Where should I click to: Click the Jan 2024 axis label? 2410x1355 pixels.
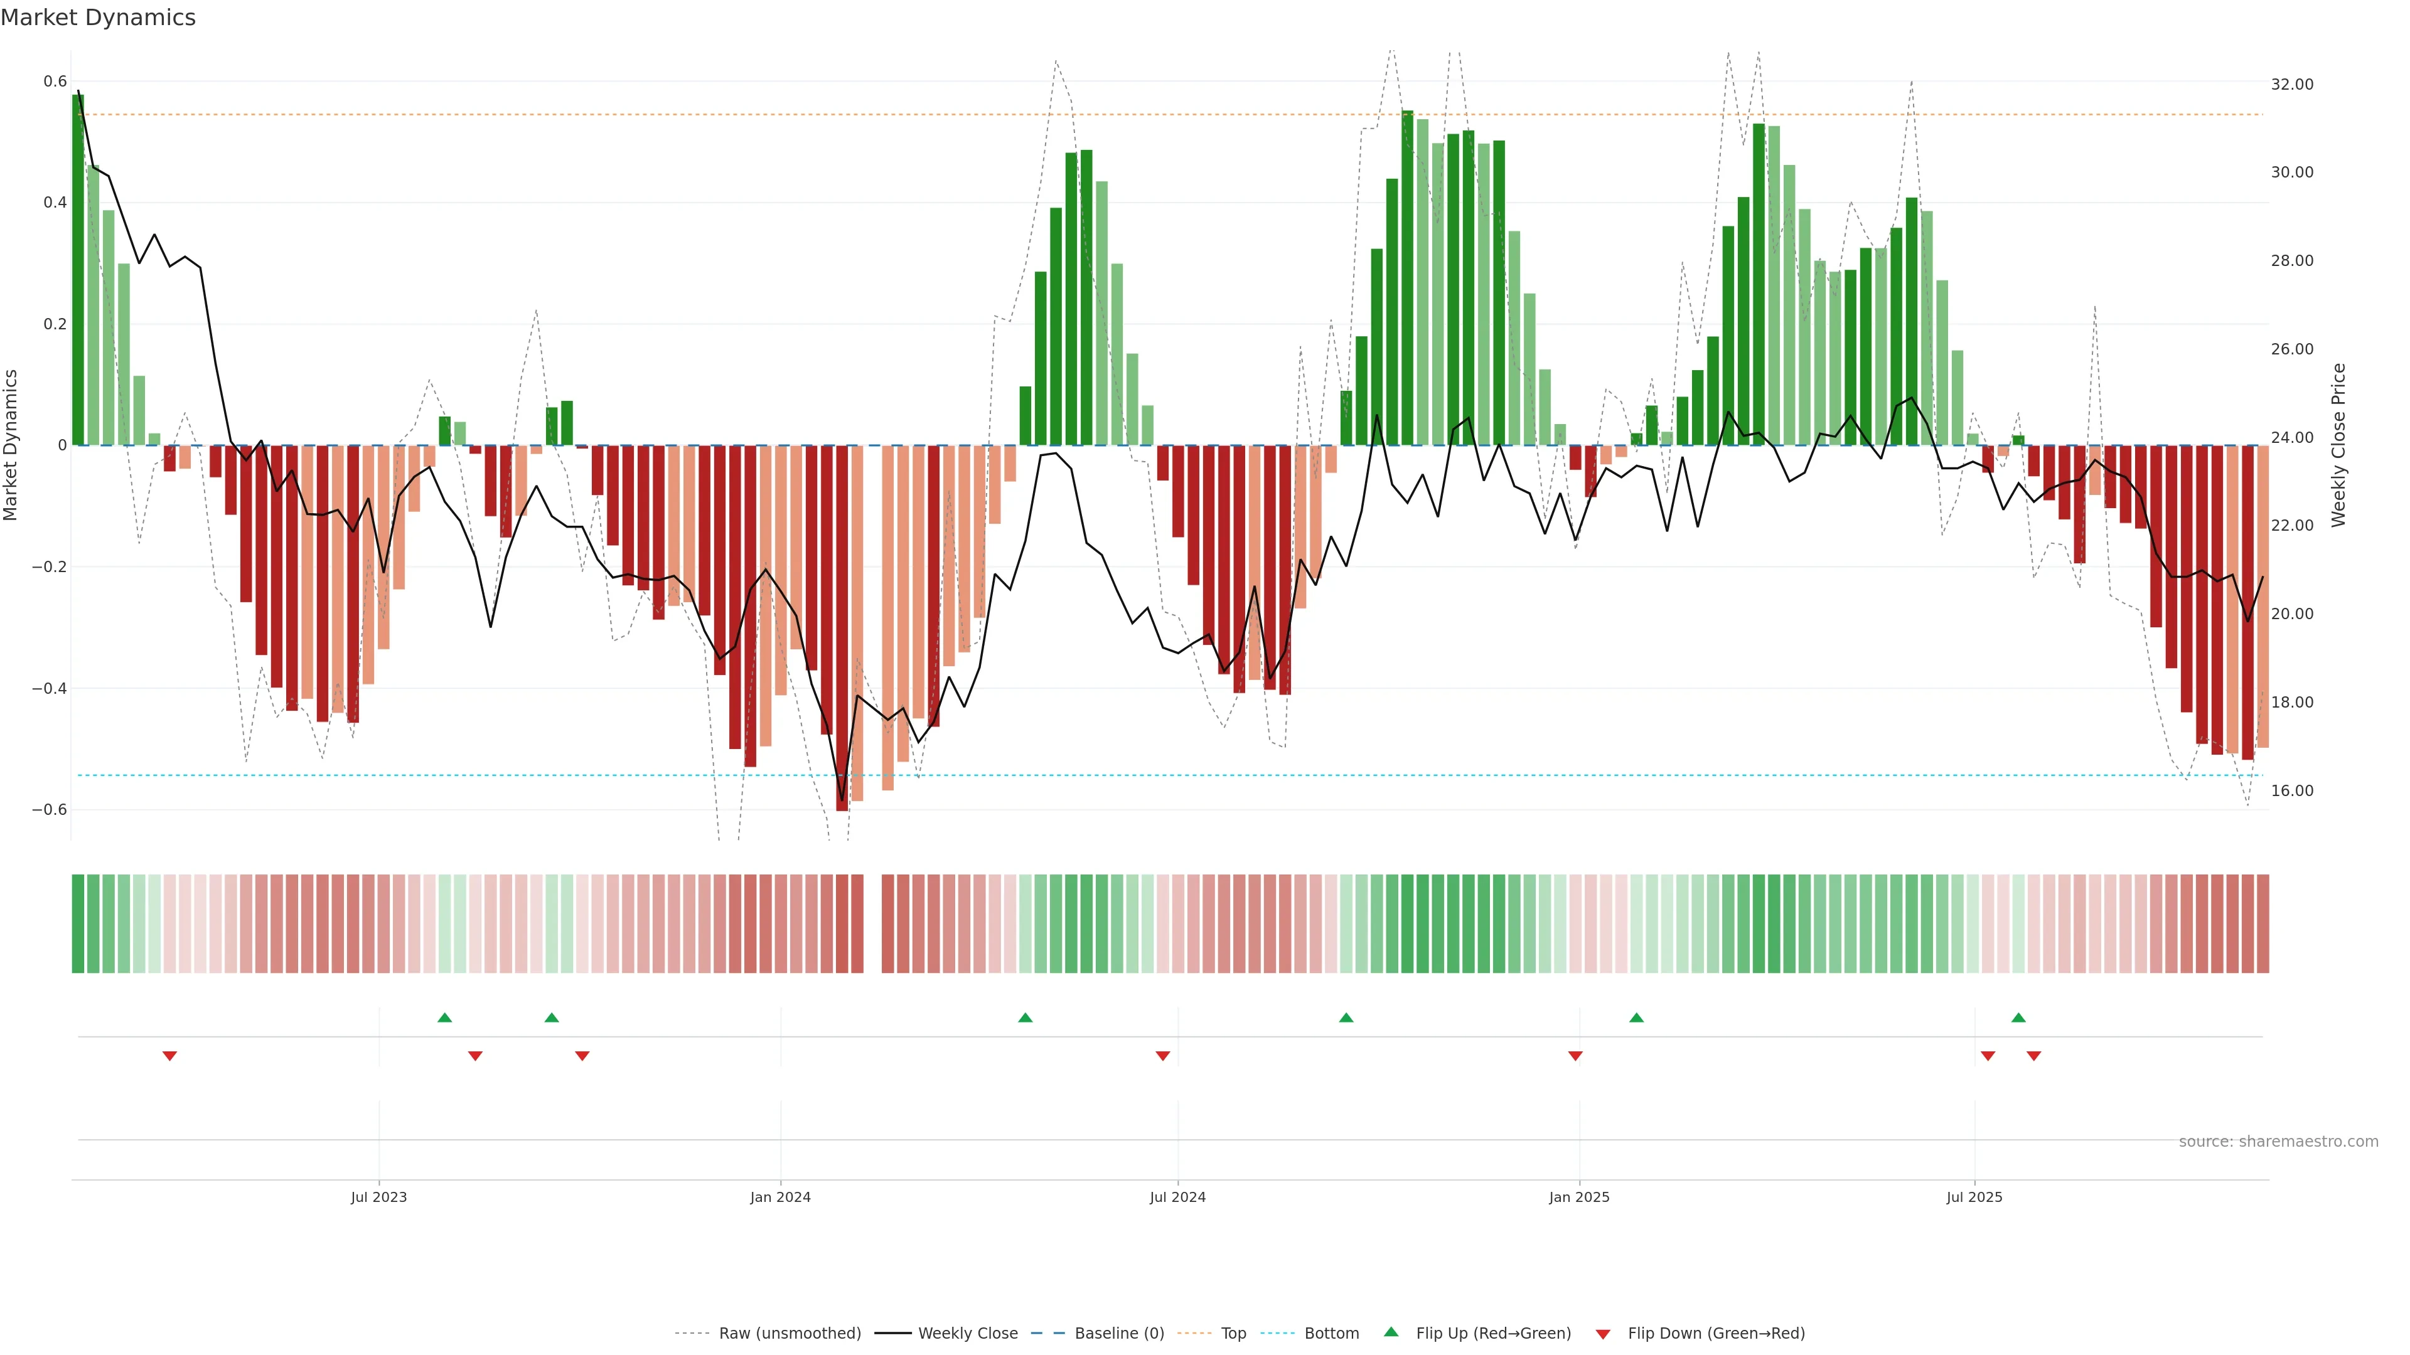[x=780, y=1197]
